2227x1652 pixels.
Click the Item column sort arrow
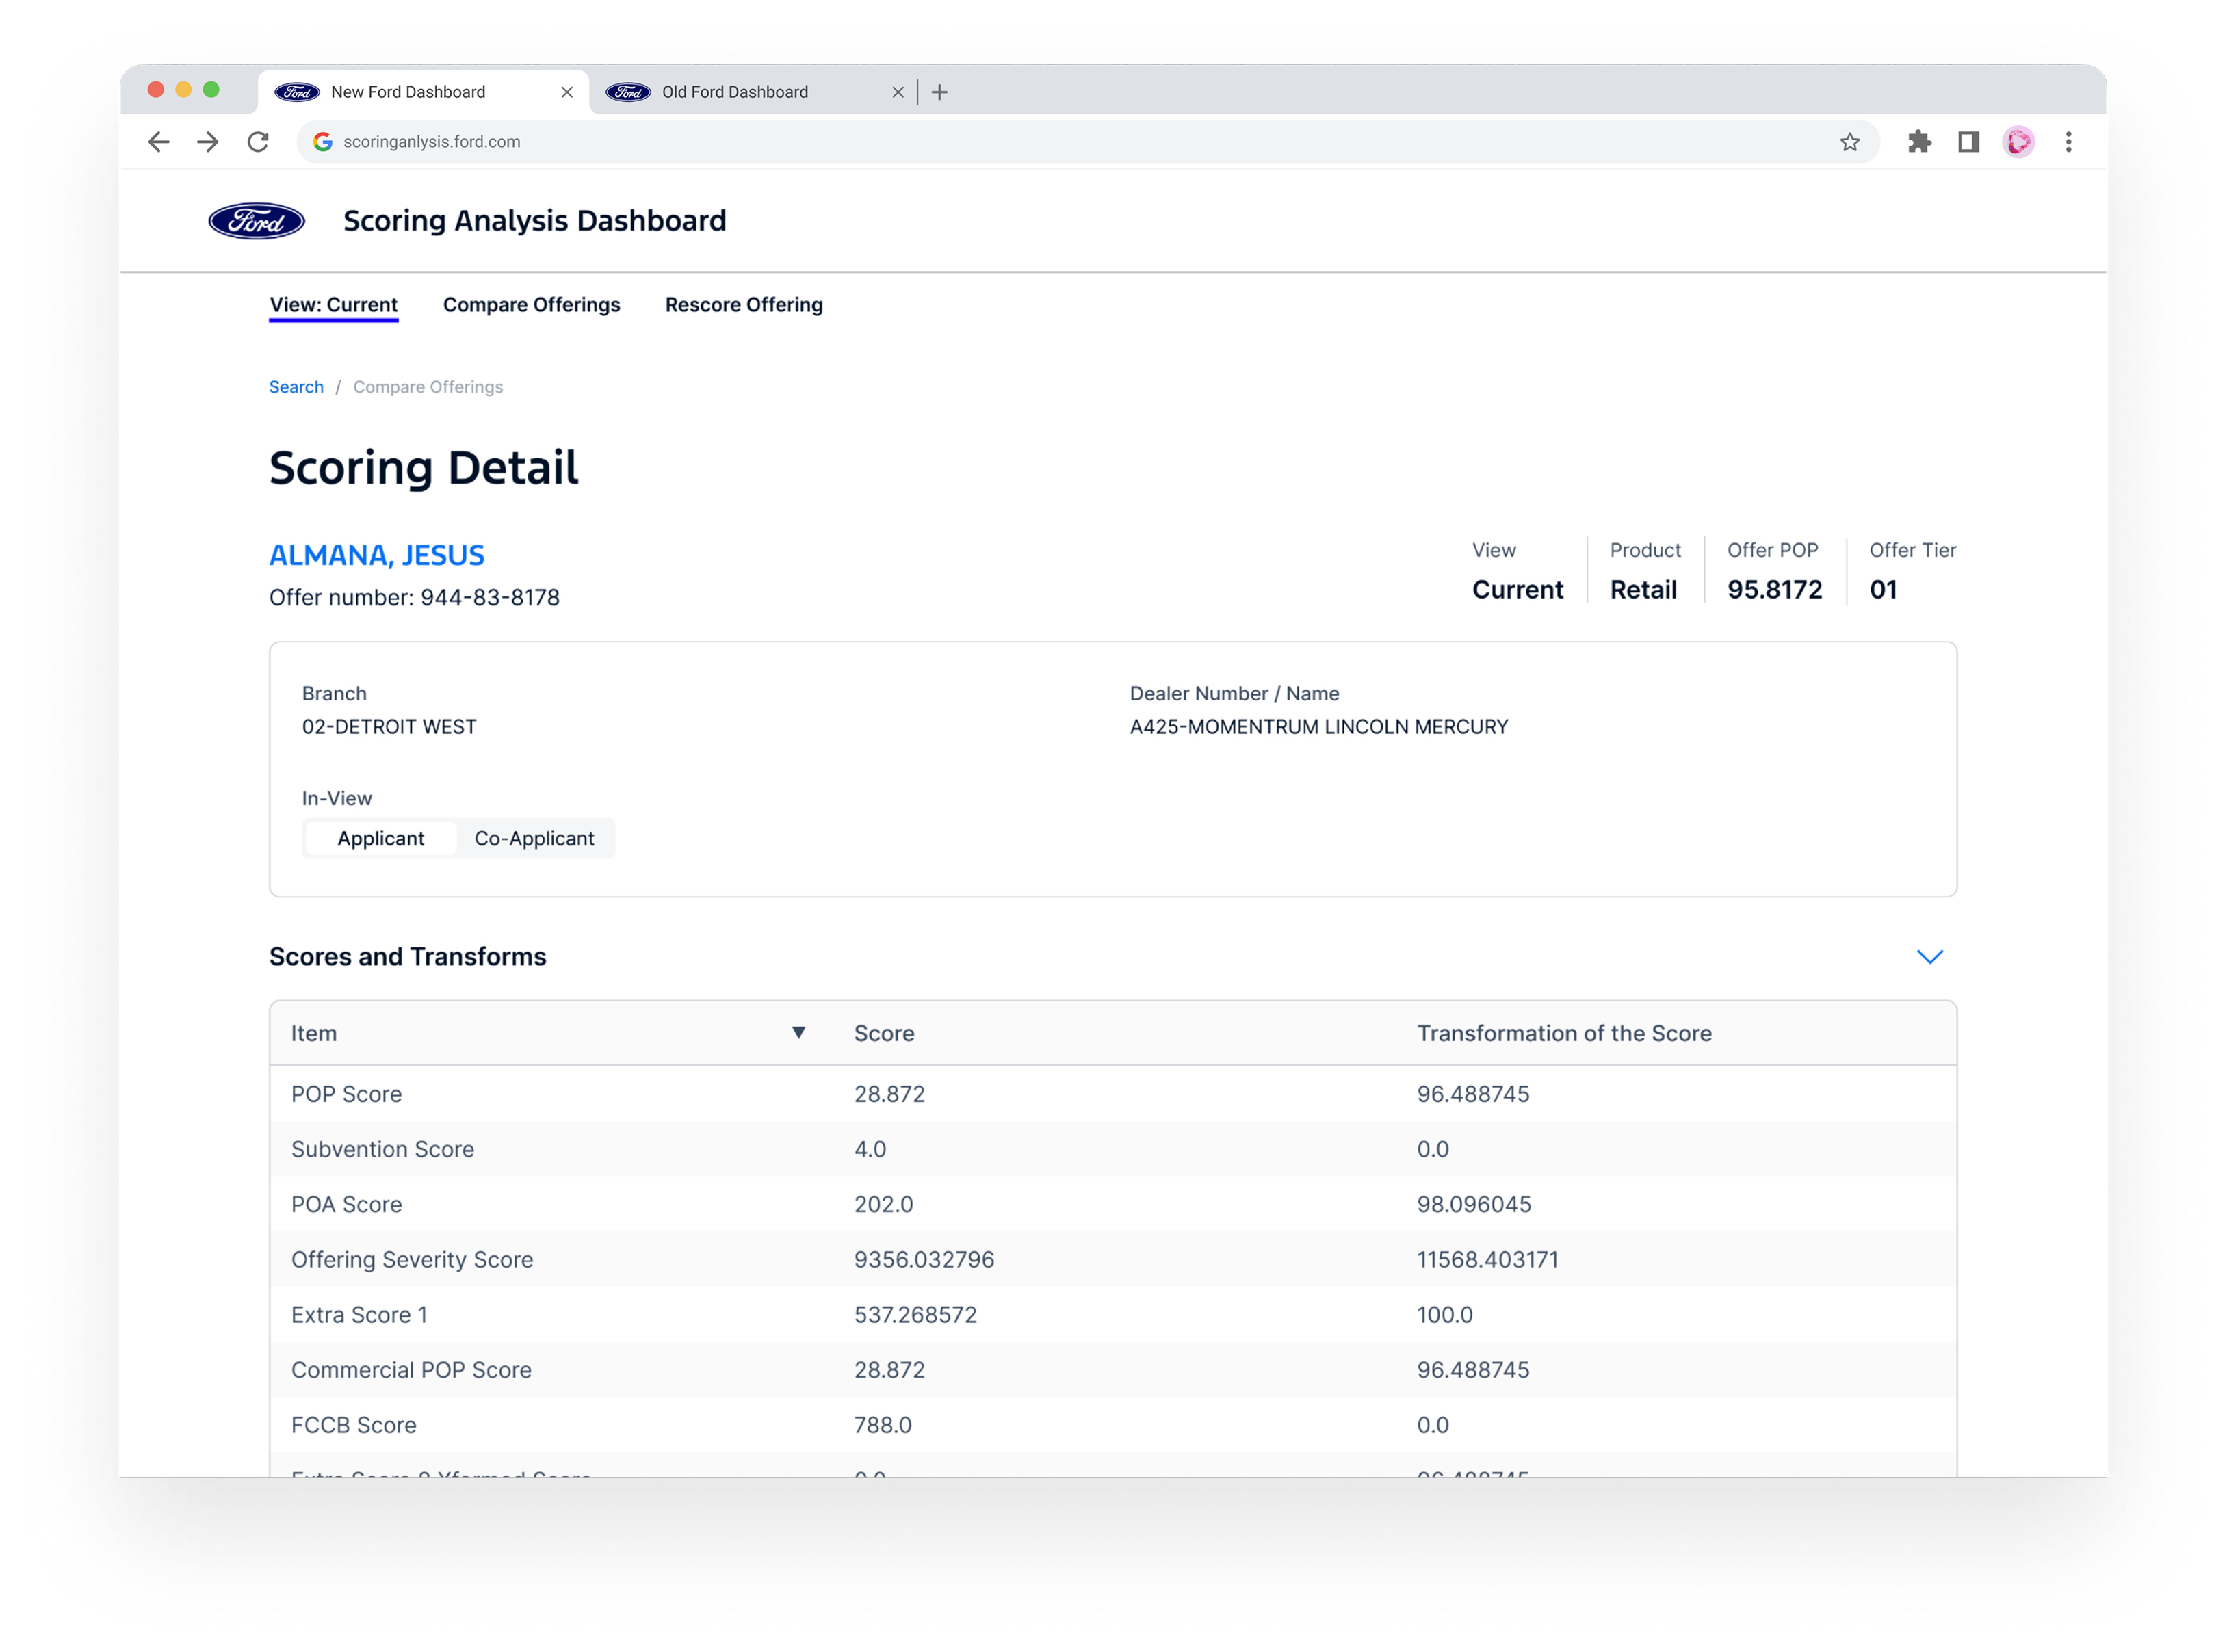click(798, 1032)
